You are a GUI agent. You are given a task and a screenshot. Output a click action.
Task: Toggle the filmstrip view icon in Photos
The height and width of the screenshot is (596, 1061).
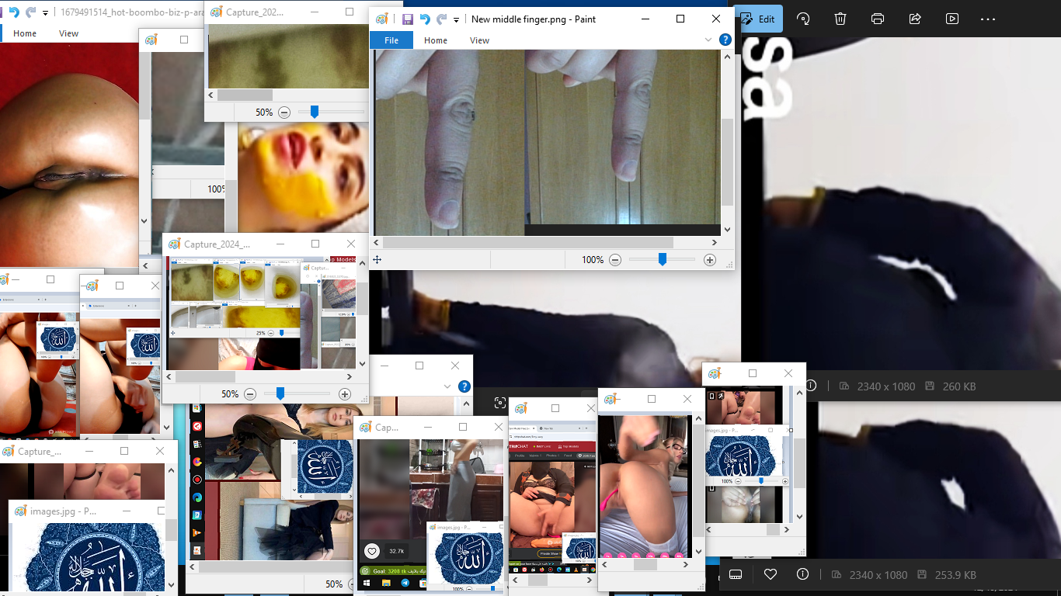[x=736, y=574]
